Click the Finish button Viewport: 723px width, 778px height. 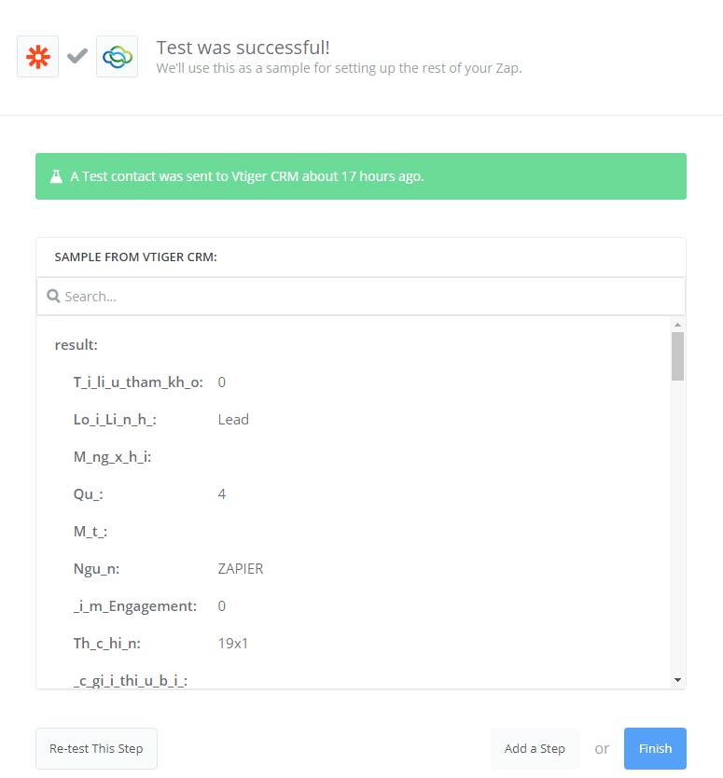655,748
